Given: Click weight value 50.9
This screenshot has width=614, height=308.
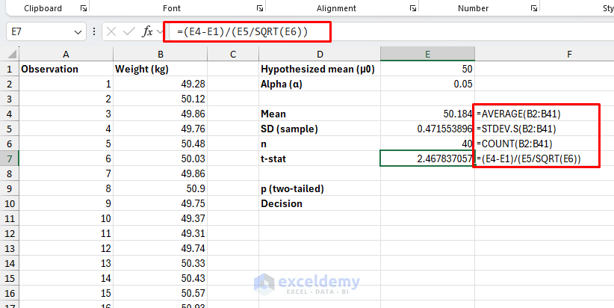Looking at the screenshot, I should [x=160, y=189].
